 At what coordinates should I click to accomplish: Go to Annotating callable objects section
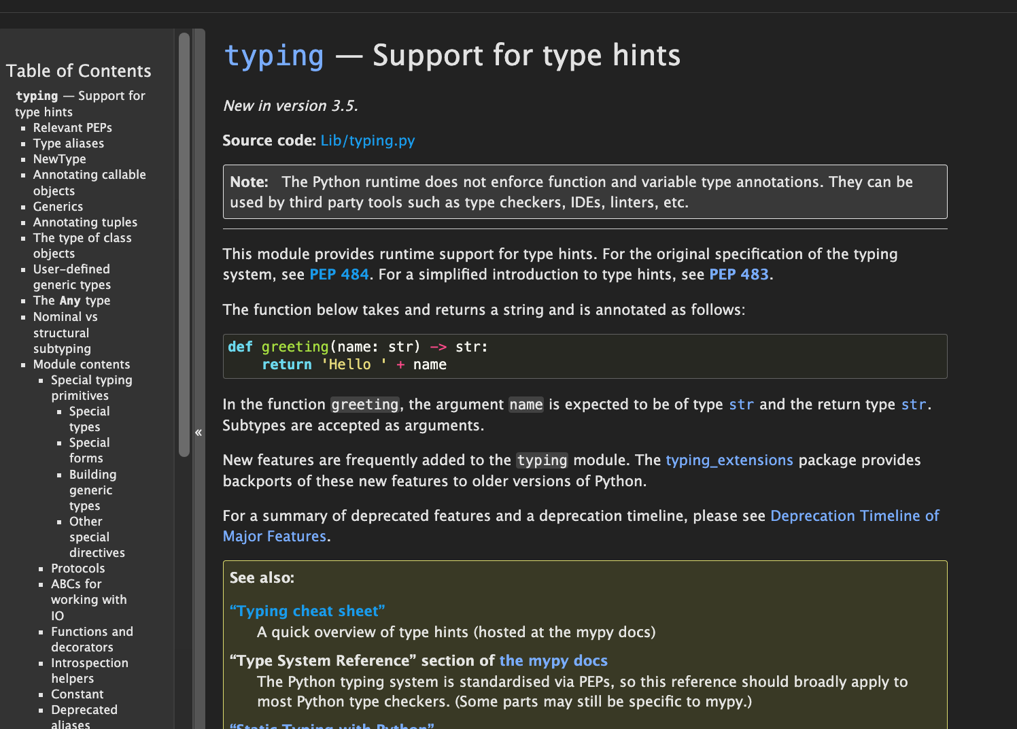89,175
